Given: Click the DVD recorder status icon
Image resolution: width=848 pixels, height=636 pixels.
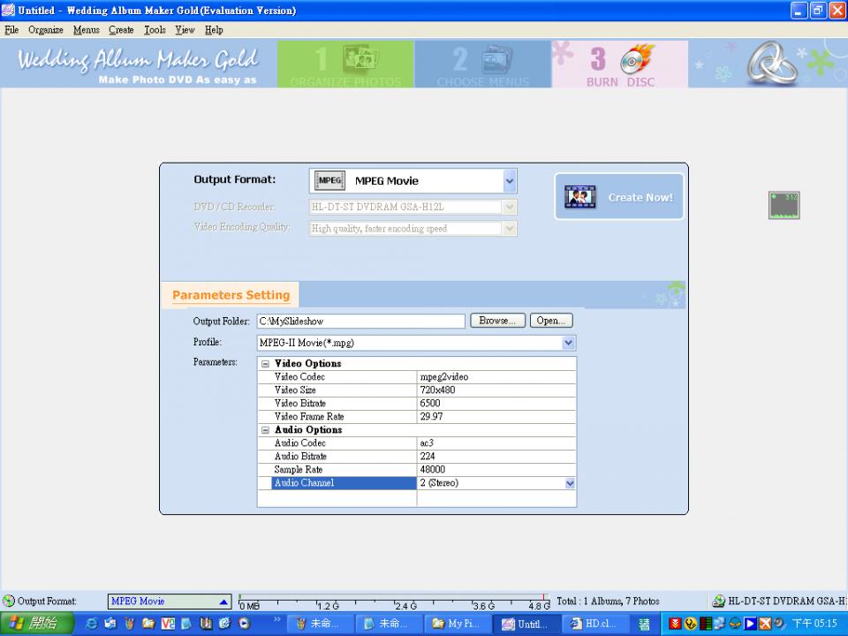Looking at the screenshot, I should tap(719, 602).
